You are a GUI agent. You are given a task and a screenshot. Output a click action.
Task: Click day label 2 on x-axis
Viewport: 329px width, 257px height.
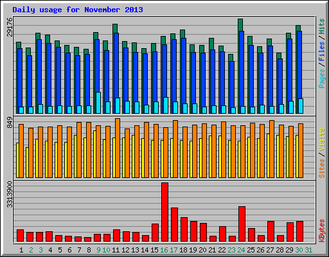31,250
